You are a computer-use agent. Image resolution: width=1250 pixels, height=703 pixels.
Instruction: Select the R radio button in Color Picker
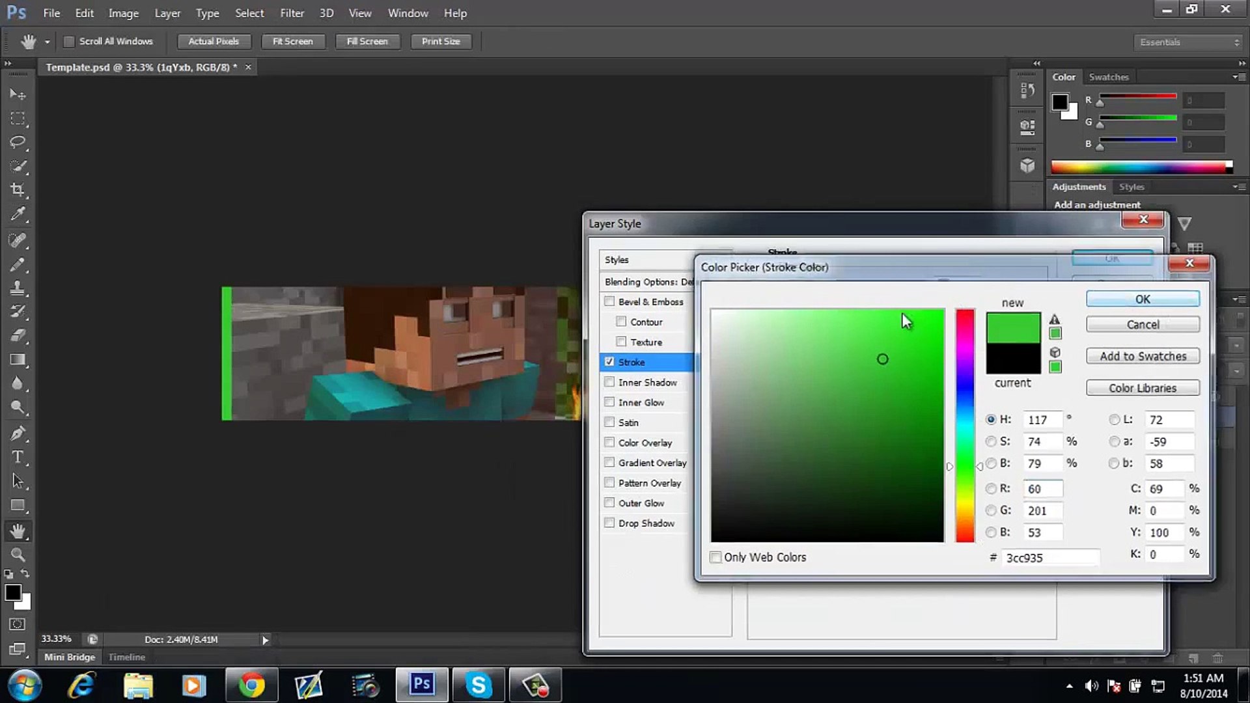[991, 489]
